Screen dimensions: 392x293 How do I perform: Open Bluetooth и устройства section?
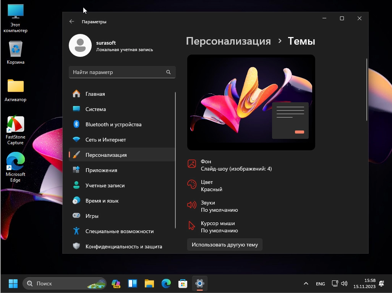pyautogui.click(x=122, y=124)
